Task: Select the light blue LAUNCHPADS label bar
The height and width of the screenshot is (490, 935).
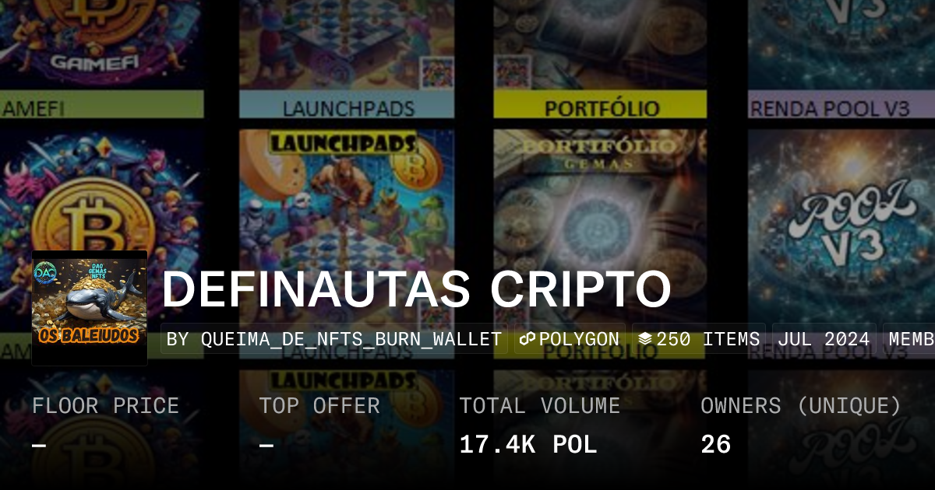Action: tap(347, 106)
